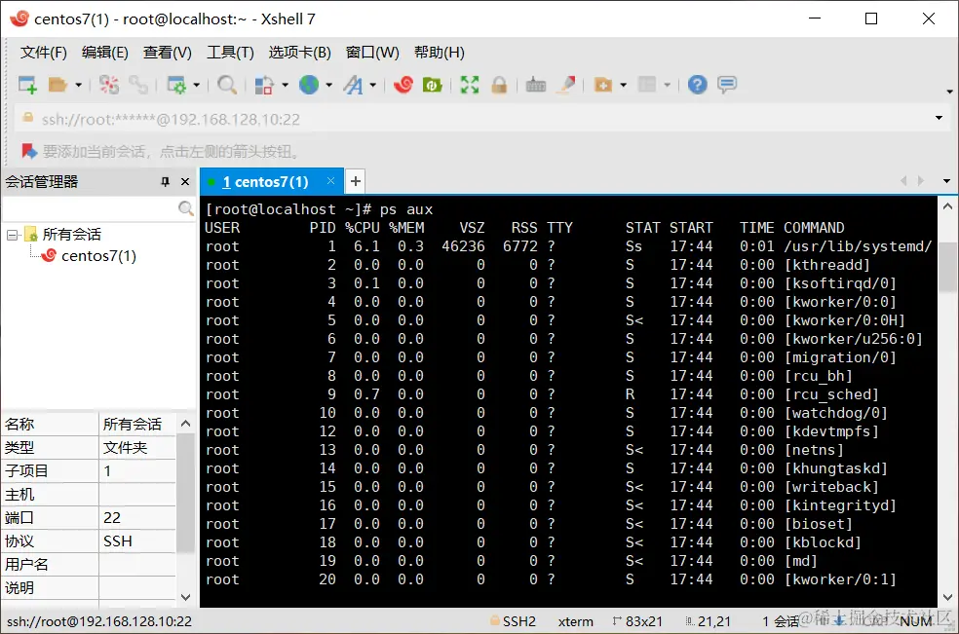This screenshot has width=959, height=634.
Task: Open the 编辑(E) menu
Action: tap(105, 53)
